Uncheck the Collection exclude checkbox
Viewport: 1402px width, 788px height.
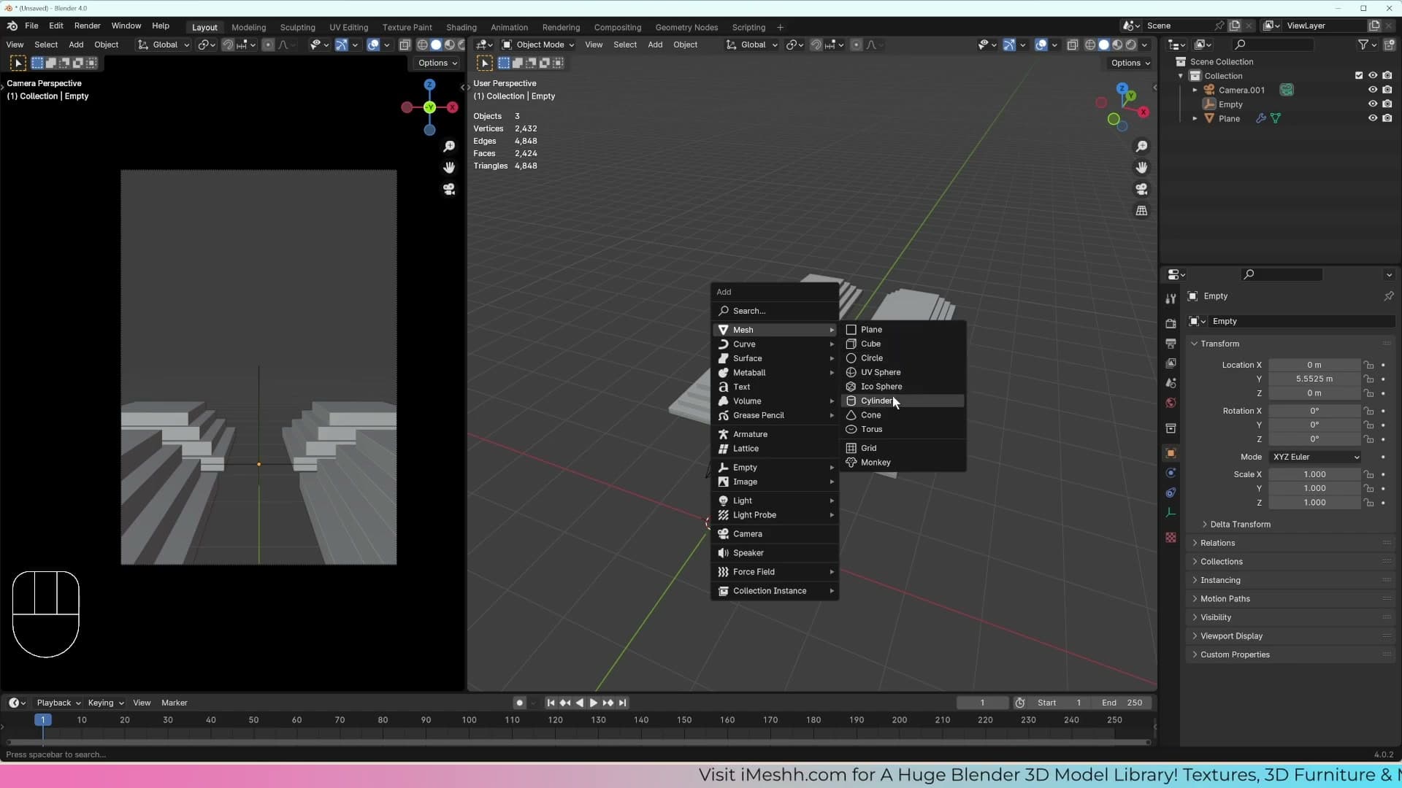(1359, 76)
